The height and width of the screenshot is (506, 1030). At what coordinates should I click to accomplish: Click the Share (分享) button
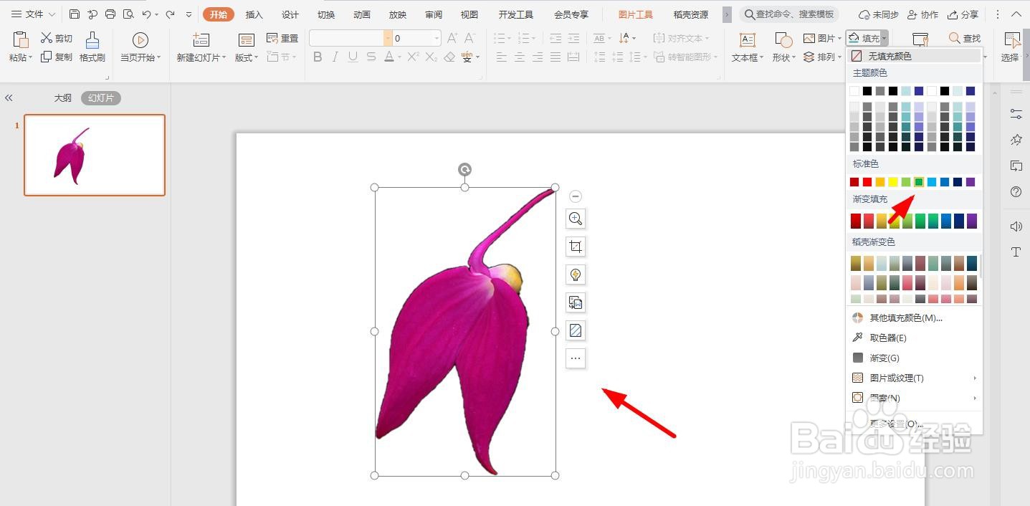coord(963,14)
